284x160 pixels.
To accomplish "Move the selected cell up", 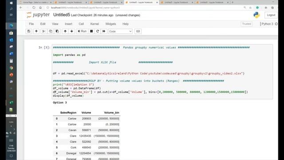I will (x=65, y=31).
